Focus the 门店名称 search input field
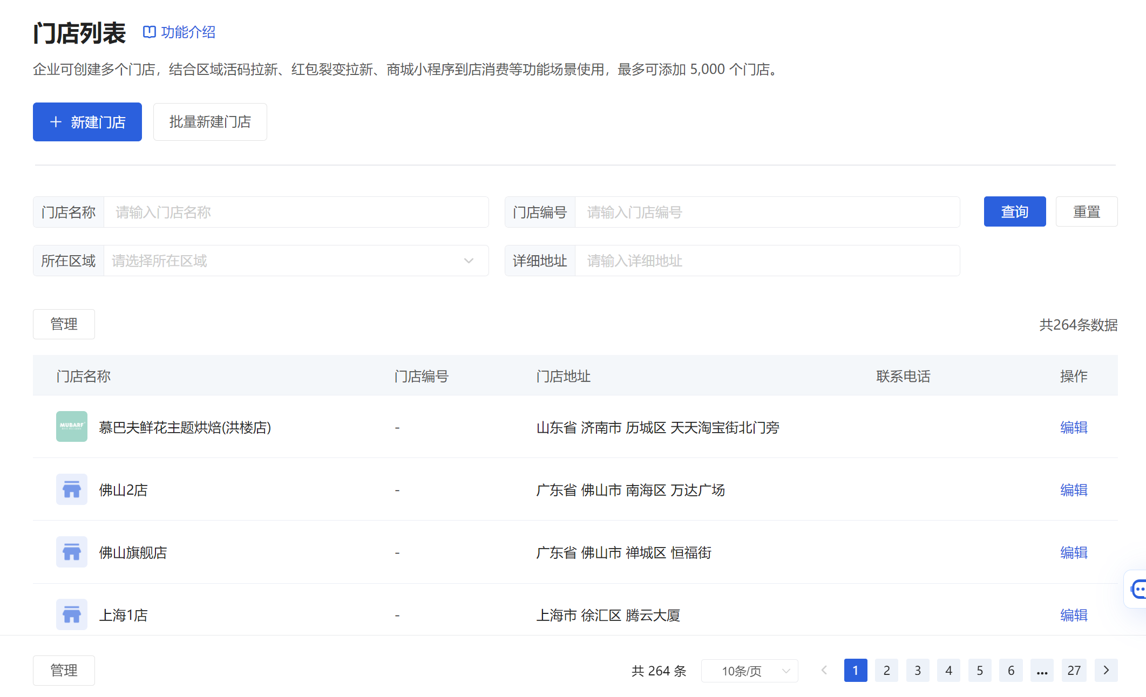The image size is (1146, 697). pyautogui.click(x=296, y=213)
